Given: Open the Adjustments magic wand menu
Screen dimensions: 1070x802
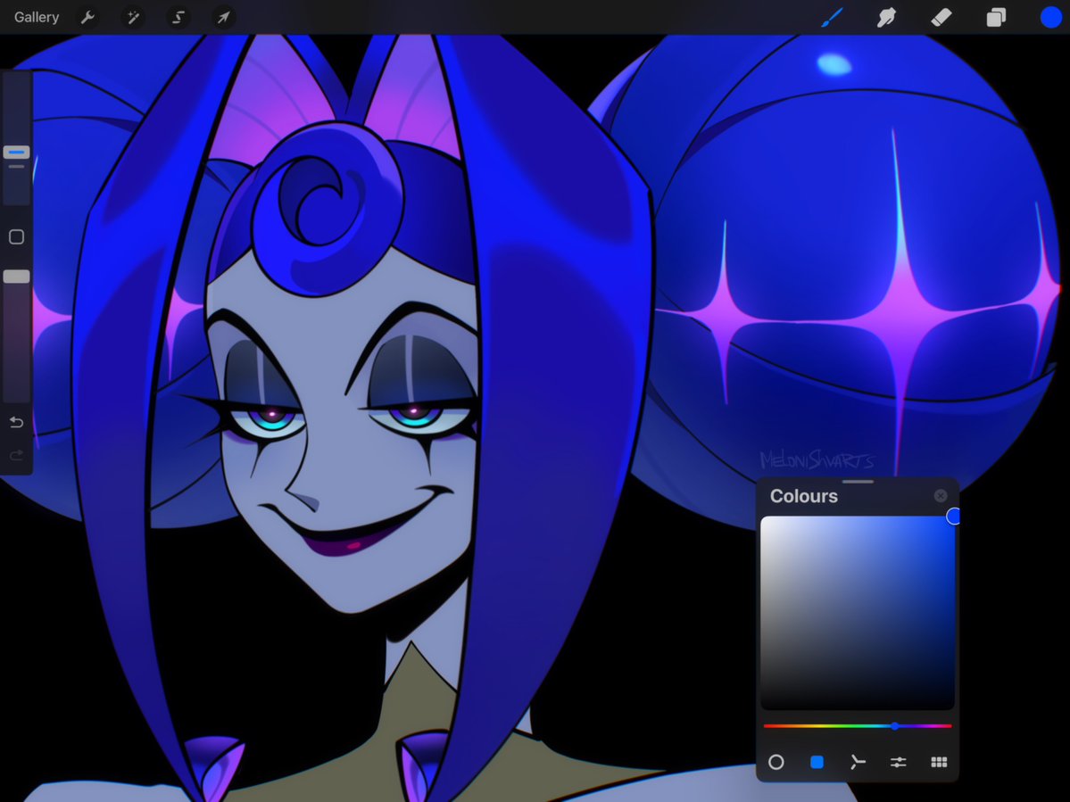Looking at the screenshot, I should pos(133,17).
